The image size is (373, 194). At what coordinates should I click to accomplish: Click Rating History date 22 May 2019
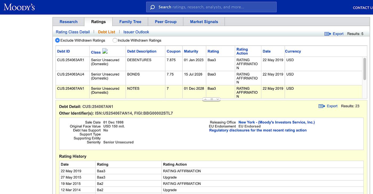click(71, 171)
